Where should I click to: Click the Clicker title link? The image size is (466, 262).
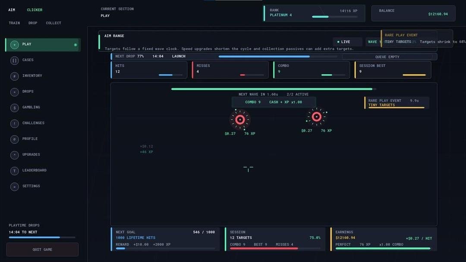click(x=35, y=10)
